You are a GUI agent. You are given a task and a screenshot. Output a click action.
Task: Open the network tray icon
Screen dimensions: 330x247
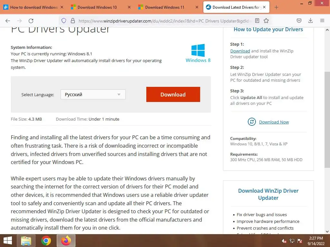[292, 241]
